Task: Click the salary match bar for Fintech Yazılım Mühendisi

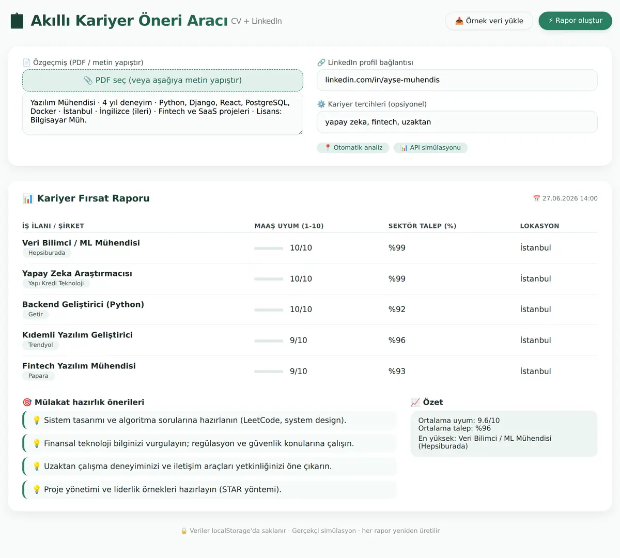Action: pos(269,371)
